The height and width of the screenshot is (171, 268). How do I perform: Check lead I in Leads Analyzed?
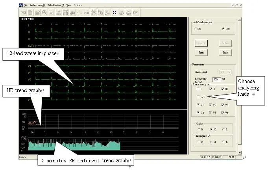point(198,89)
